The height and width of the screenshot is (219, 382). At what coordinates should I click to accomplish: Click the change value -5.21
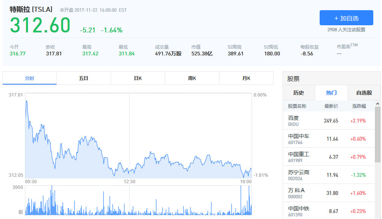tap(88, 30)
